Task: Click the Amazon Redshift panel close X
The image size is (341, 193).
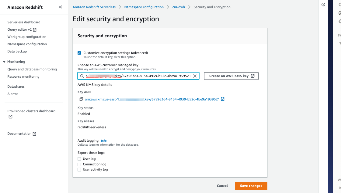Action: [x=60, y=7]
